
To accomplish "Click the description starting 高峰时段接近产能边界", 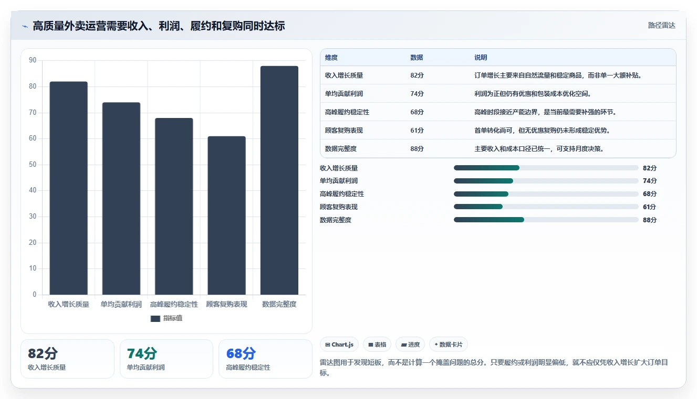I will (x=545, y=112).
